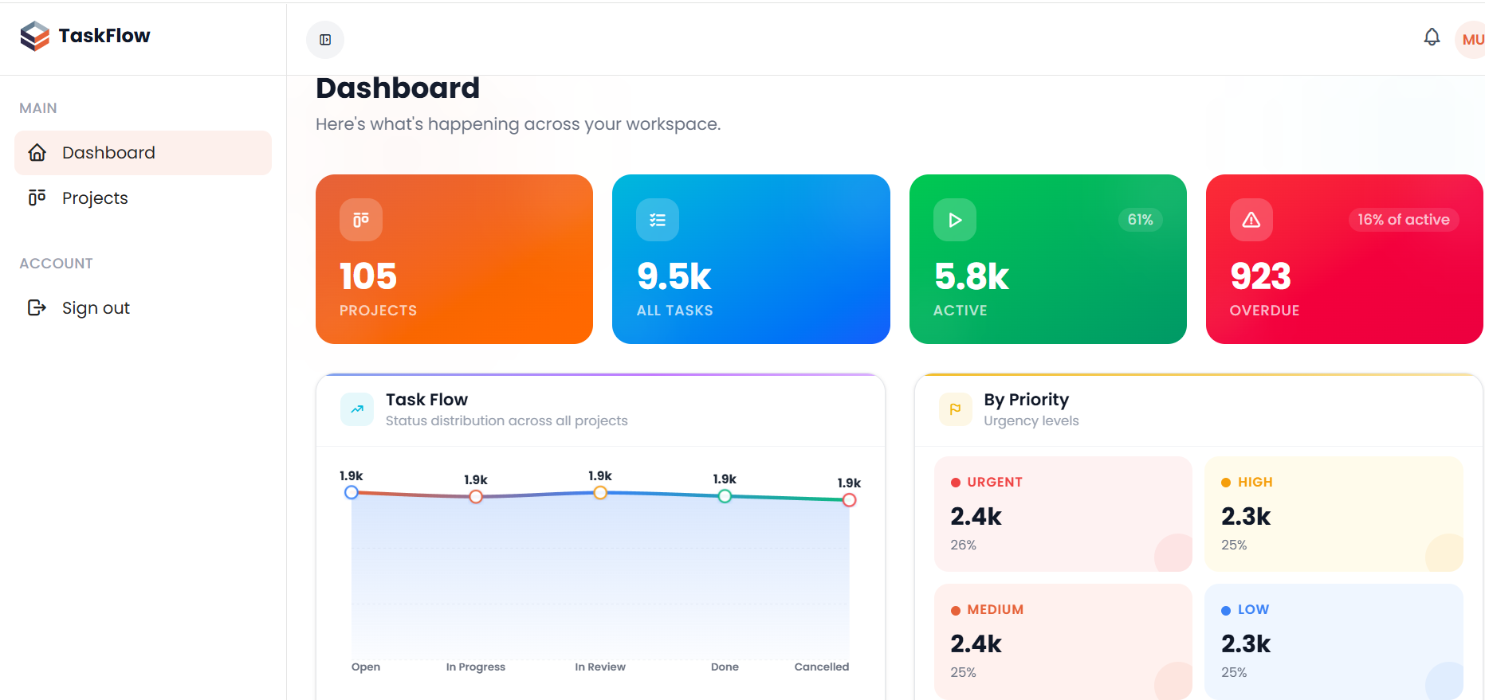Click the 16% of active badge

(x=1404, y=220)
